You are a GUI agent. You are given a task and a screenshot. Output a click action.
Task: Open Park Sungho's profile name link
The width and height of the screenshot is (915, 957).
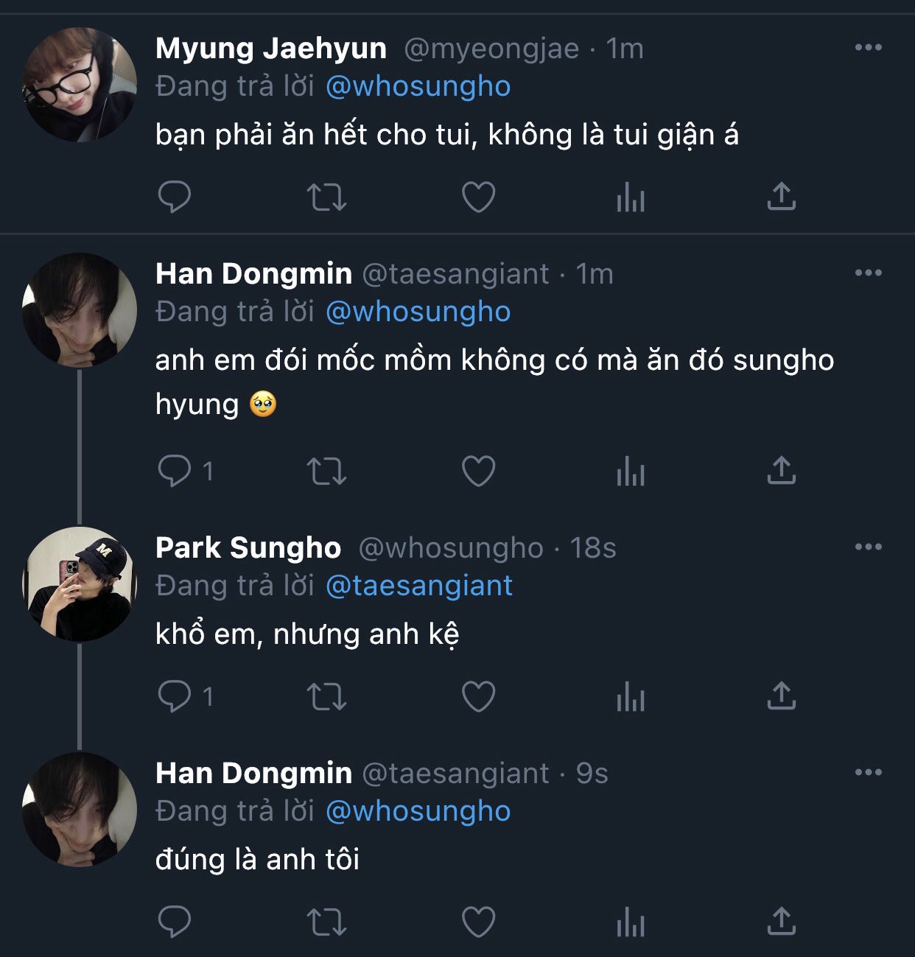coord(248,547)
